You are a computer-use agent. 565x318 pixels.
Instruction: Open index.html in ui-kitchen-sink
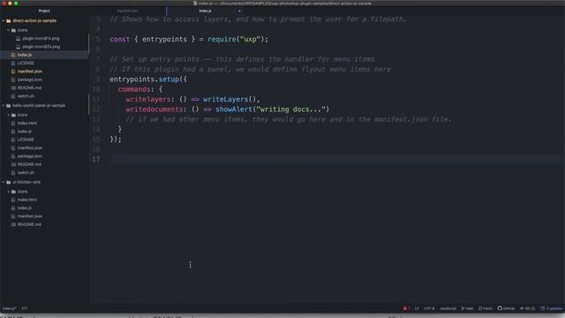(27, 200)
